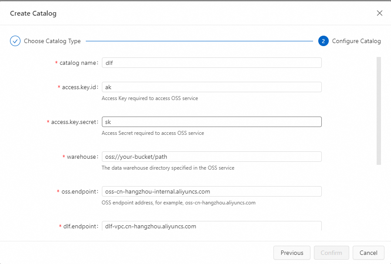
Task: Edit the access.key.secret input
Action: (211, 122)
